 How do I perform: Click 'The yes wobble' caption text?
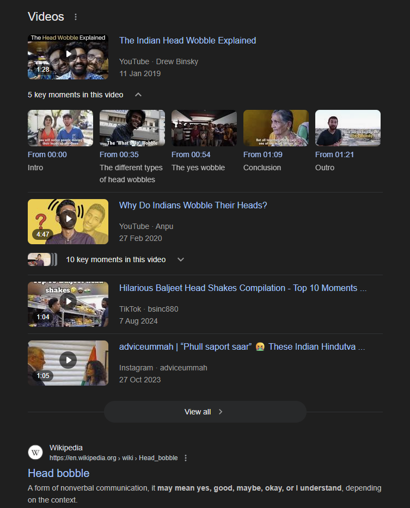coord(198,168)
